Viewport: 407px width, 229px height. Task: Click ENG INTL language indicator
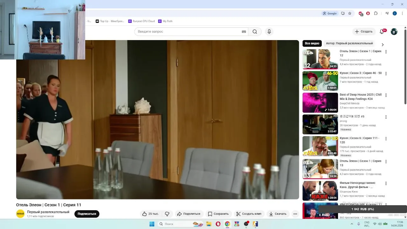click(x=367, y=224)
